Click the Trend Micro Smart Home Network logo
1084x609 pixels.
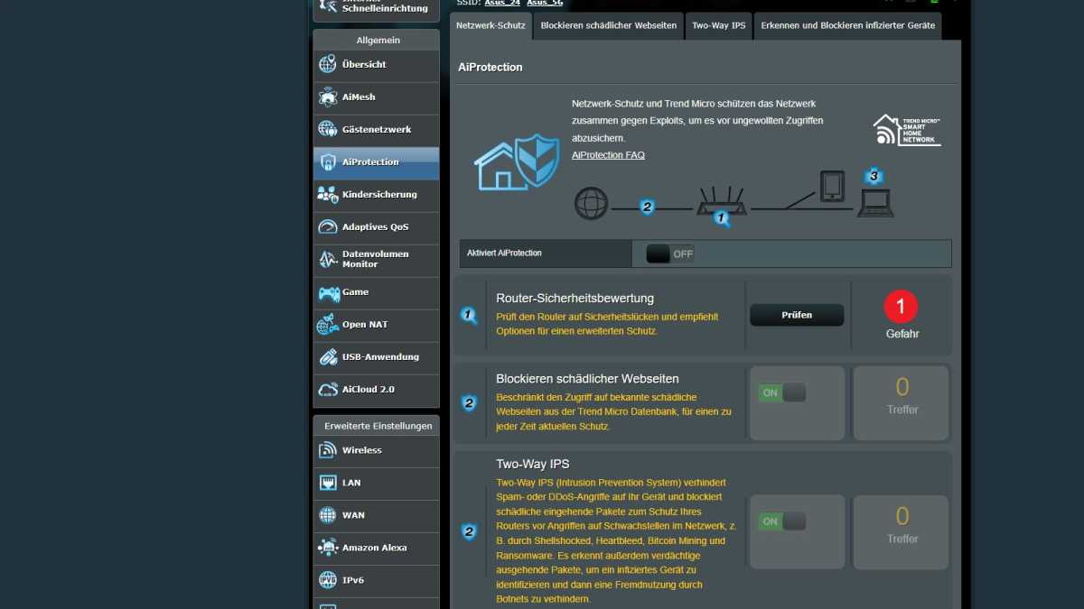coord(907,130)
